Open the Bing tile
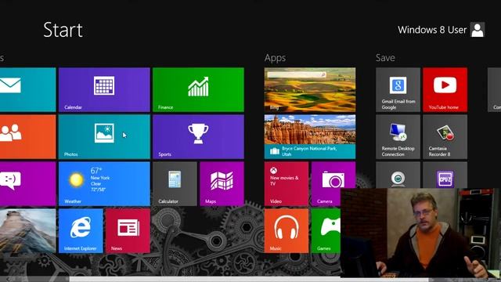The height and width of the screenshot is (282, 501). (x=310, y=89)
